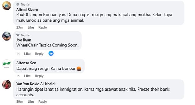The image size is (195, 105).
Task: Open Joe Ryan's profile picture
Action: click(6, 36)
